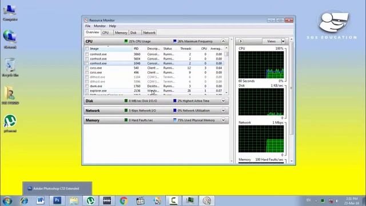
Task: Click the Photoshop CS3 Extended preview thumbnail
Action: pyautogui.click(x=57, y=188)
